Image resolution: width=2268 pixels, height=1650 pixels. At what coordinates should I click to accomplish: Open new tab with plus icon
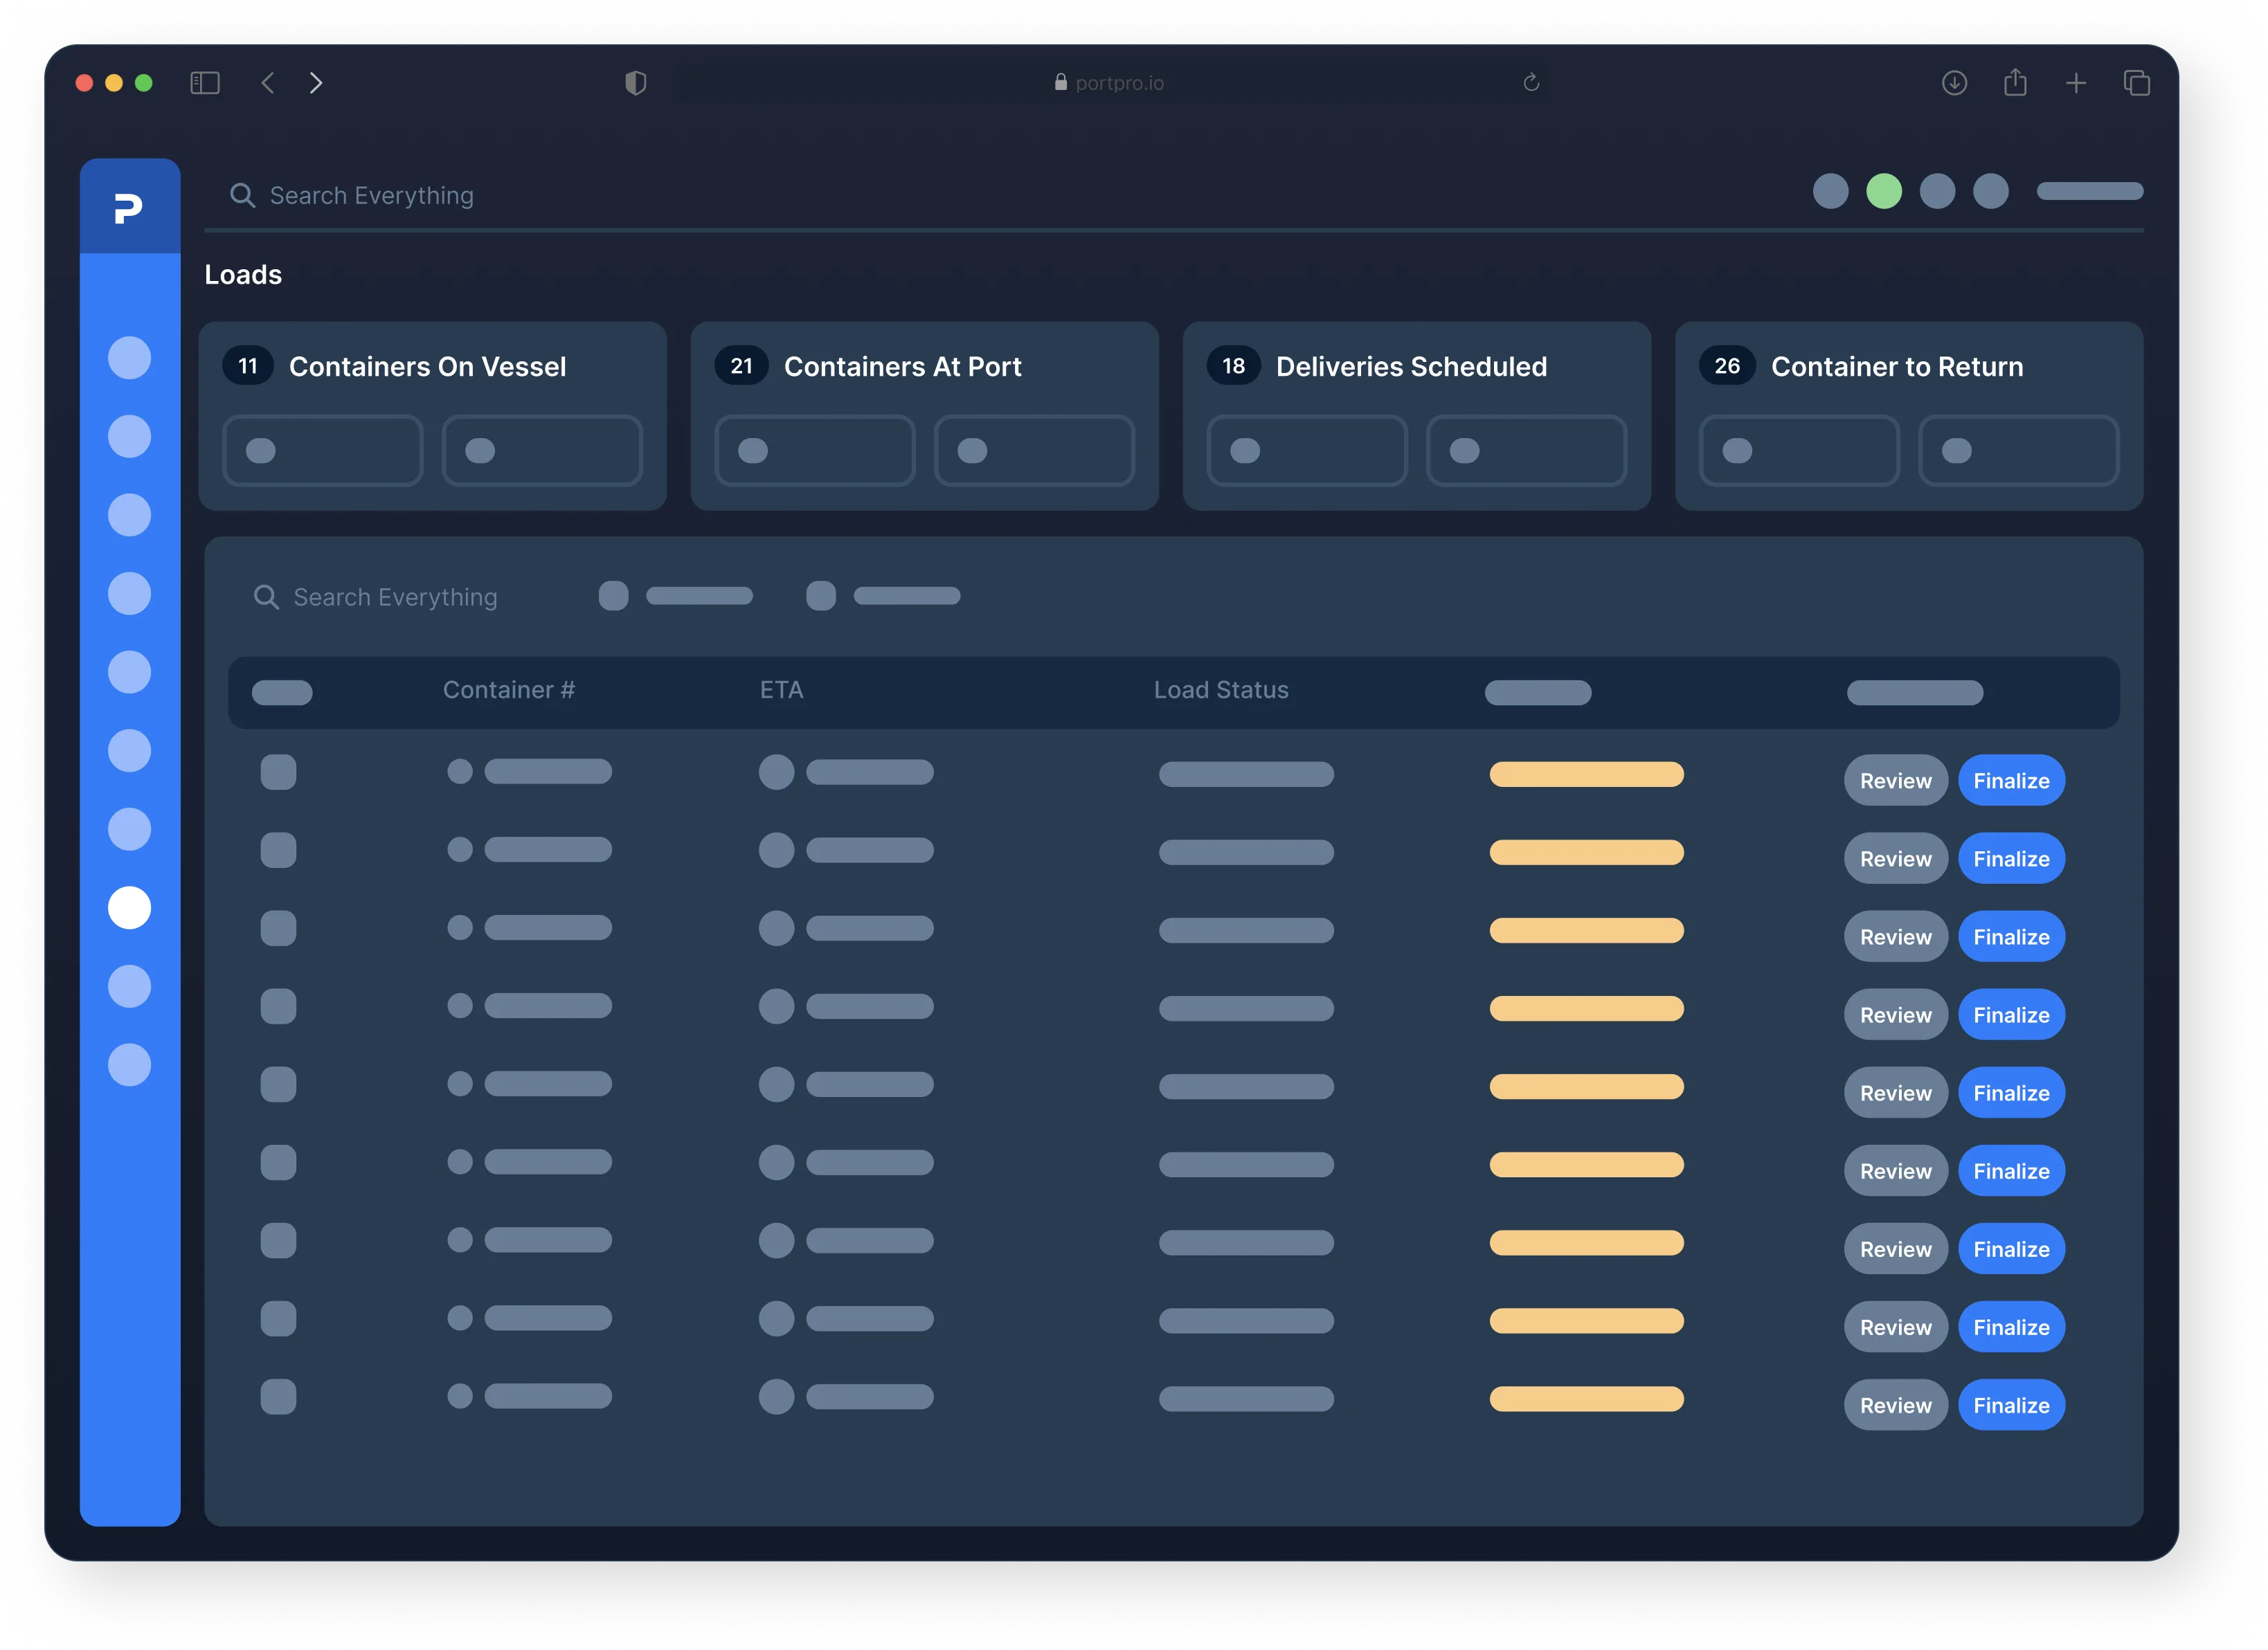[2076, 83]
